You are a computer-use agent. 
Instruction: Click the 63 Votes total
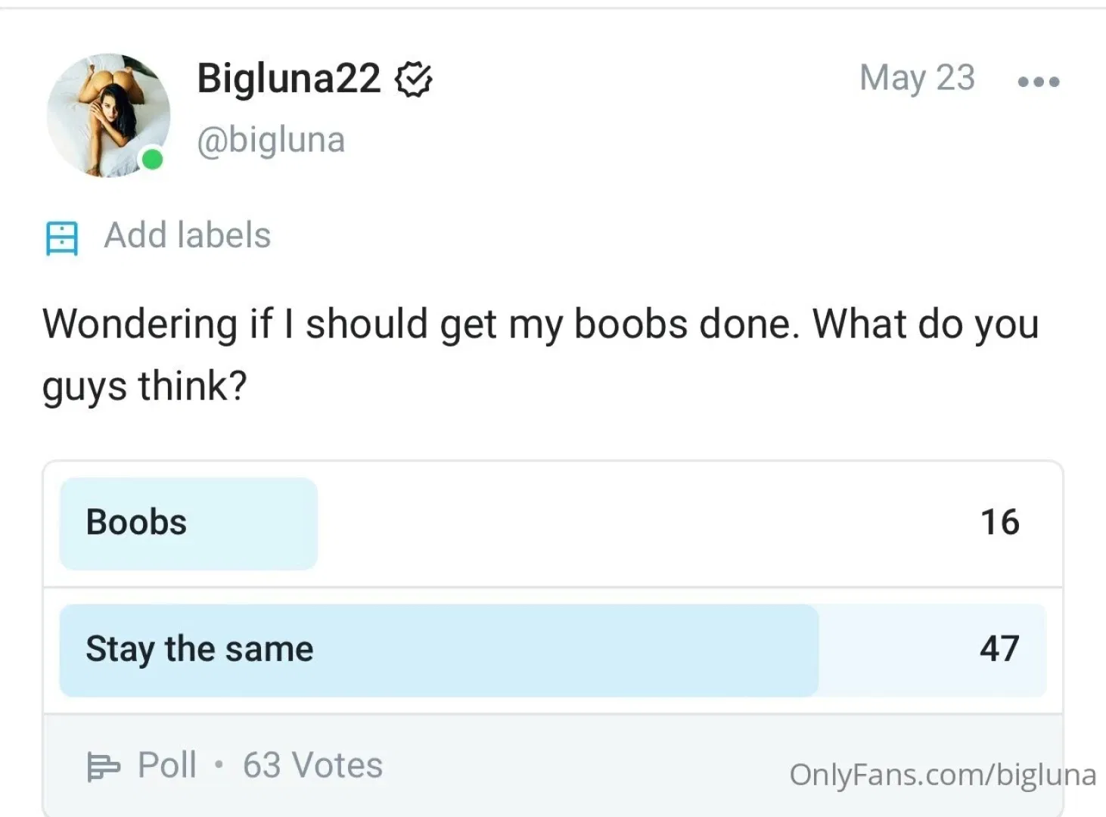(x=312, y=765)
